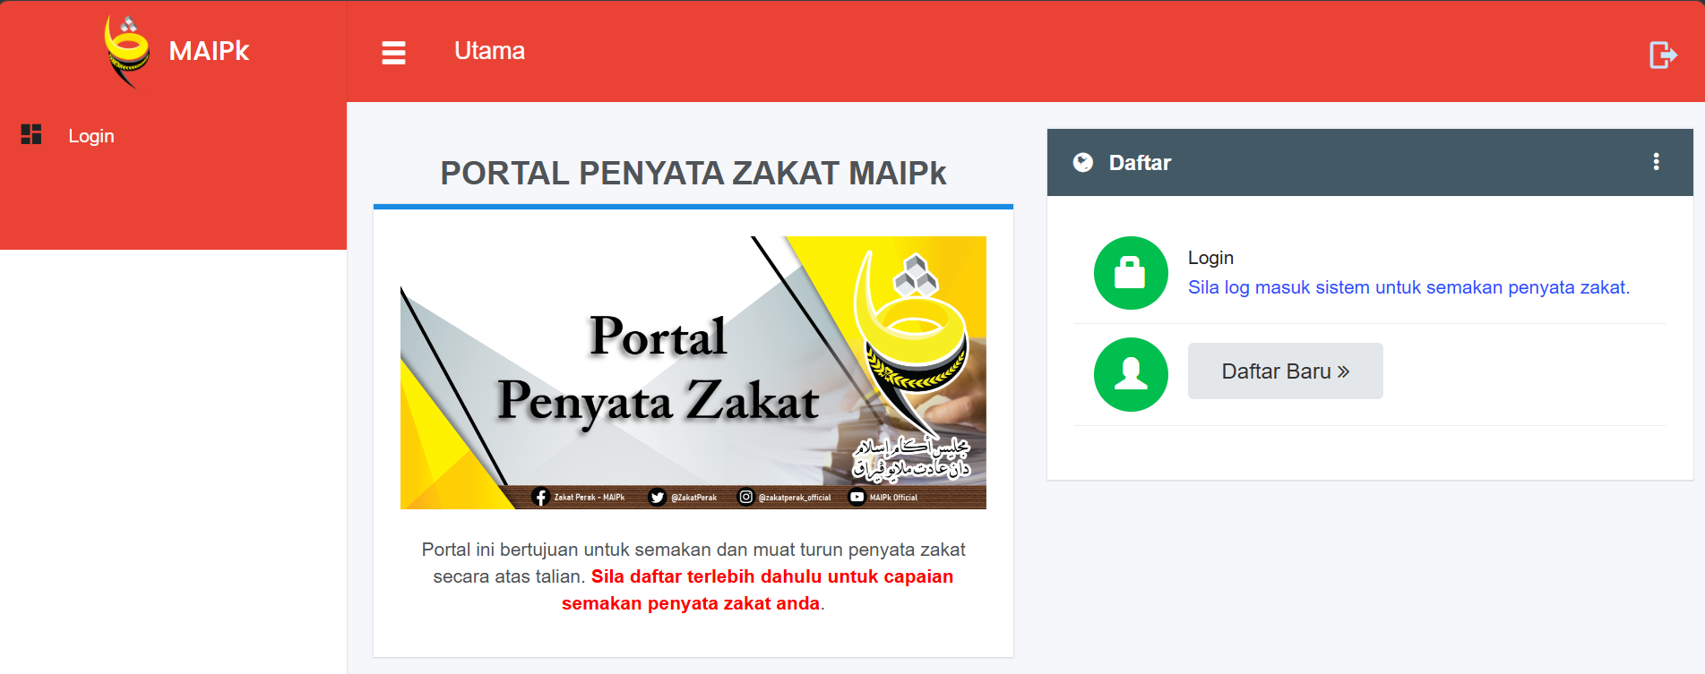
Task: Select Login in the left sidebar
Action: 91,136
